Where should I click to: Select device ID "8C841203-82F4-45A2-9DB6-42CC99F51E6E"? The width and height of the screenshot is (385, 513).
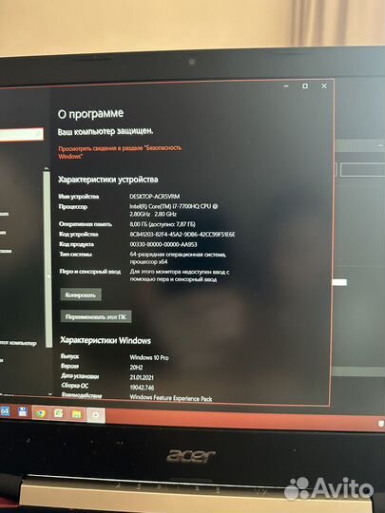click(183, 235)
